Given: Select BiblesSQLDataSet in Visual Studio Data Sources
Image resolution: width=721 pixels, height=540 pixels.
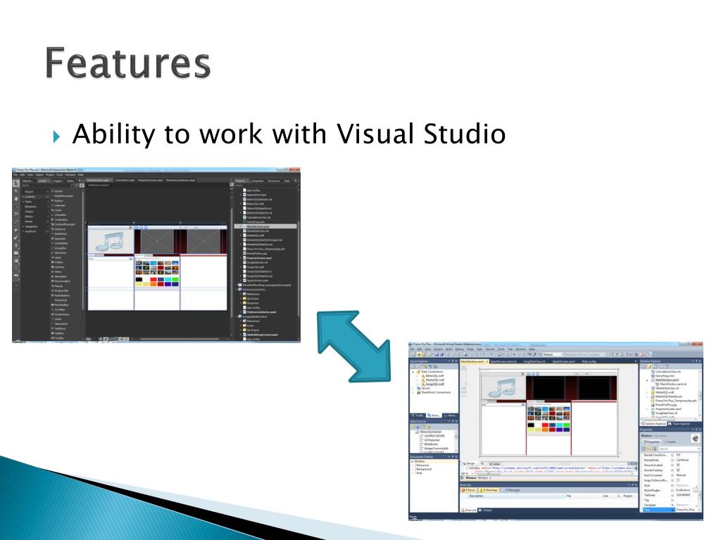Looking at the screenshot, I should click(430, 432).
